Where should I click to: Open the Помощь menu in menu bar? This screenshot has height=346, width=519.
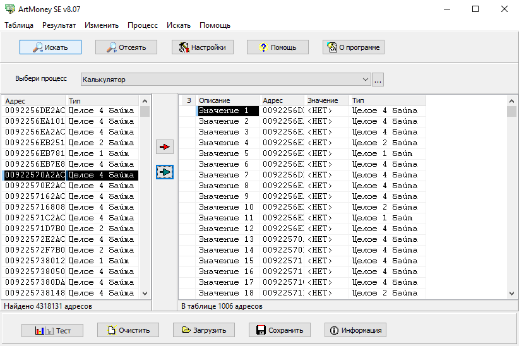(215, 25)
